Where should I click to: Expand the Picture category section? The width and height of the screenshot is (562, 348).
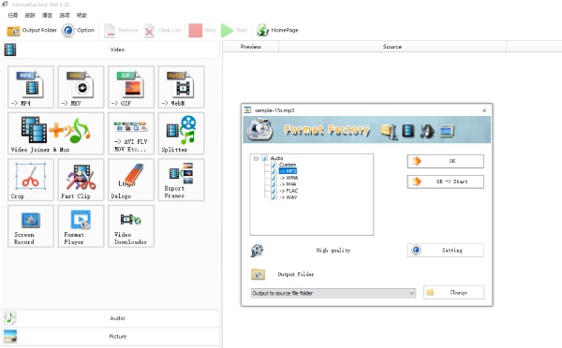pyautogui.click(x=111, y=337)
